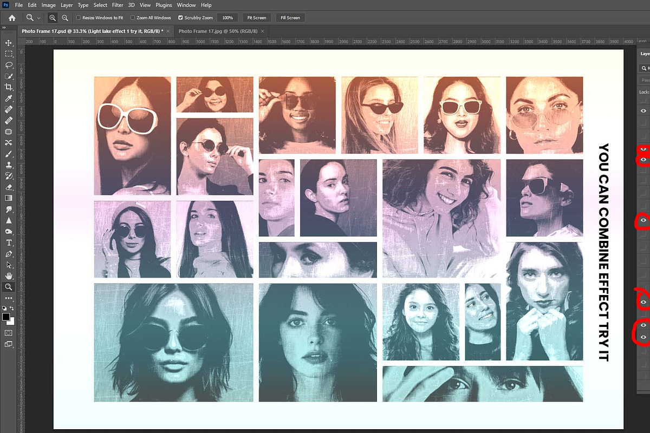Open the layer filter kind dropdown

pyautogui.click(x=645, y=68)
